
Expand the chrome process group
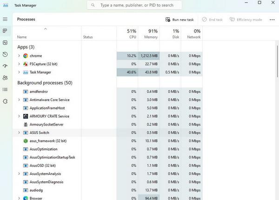click(x=19, y=56)
